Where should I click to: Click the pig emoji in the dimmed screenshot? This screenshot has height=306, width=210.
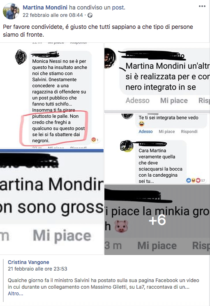click(121, 226)
